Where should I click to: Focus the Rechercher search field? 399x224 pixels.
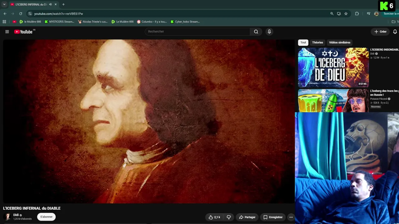198,31
